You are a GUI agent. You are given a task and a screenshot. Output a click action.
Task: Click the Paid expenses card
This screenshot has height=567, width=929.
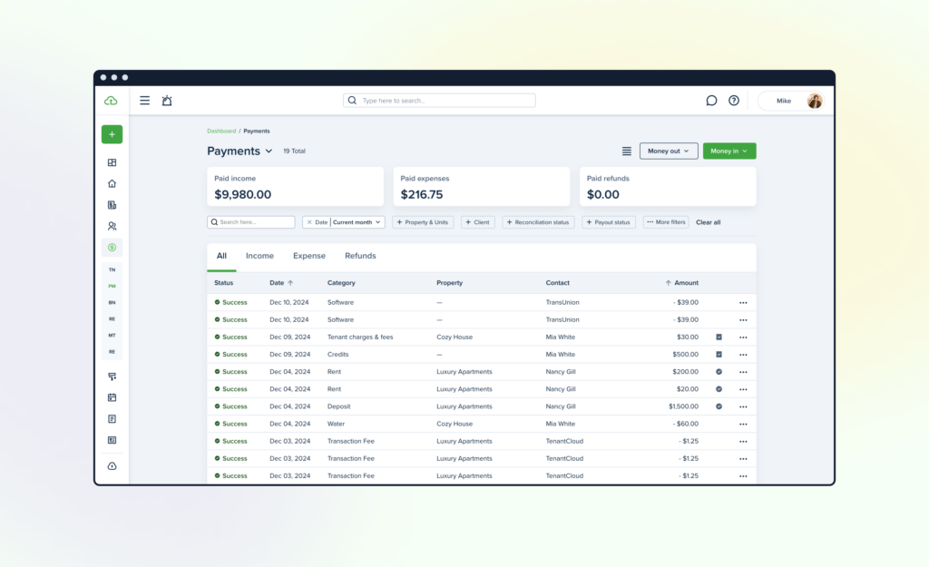(x=481, y=187)
